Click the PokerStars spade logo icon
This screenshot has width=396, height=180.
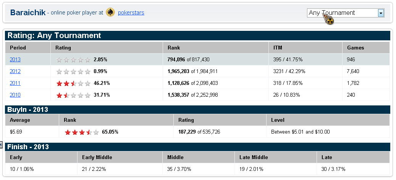pyautogui.click(x=110, y=13)
